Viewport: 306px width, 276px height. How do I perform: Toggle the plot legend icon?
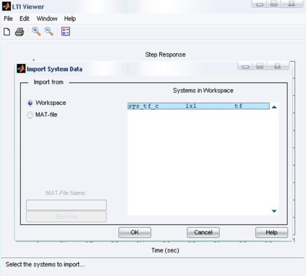click(x=65, y=31)
